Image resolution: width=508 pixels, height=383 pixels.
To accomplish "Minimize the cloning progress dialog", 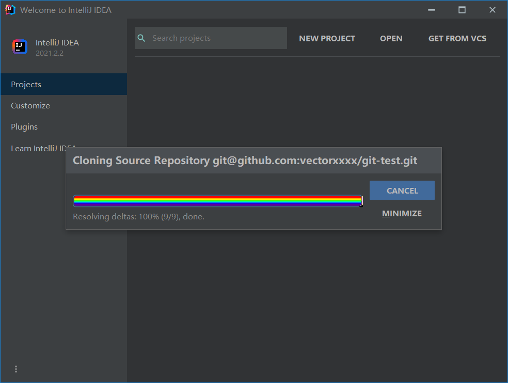I will [402, 214].
